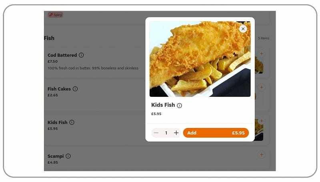Add Scampi with its plus icon
This screenshot has height=182, width=320.
point(262,154)
